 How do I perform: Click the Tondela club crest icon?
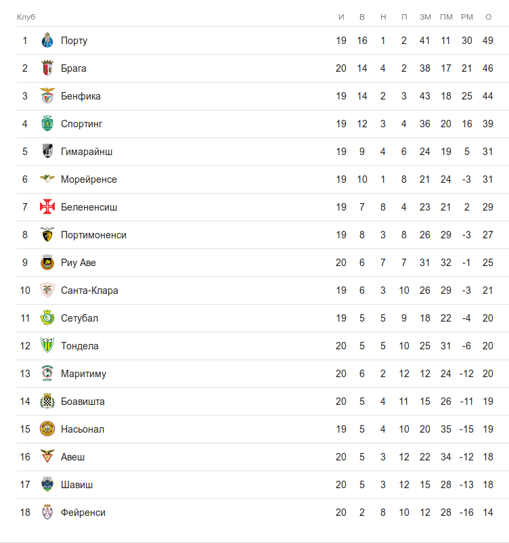click(x=47, y=346)
